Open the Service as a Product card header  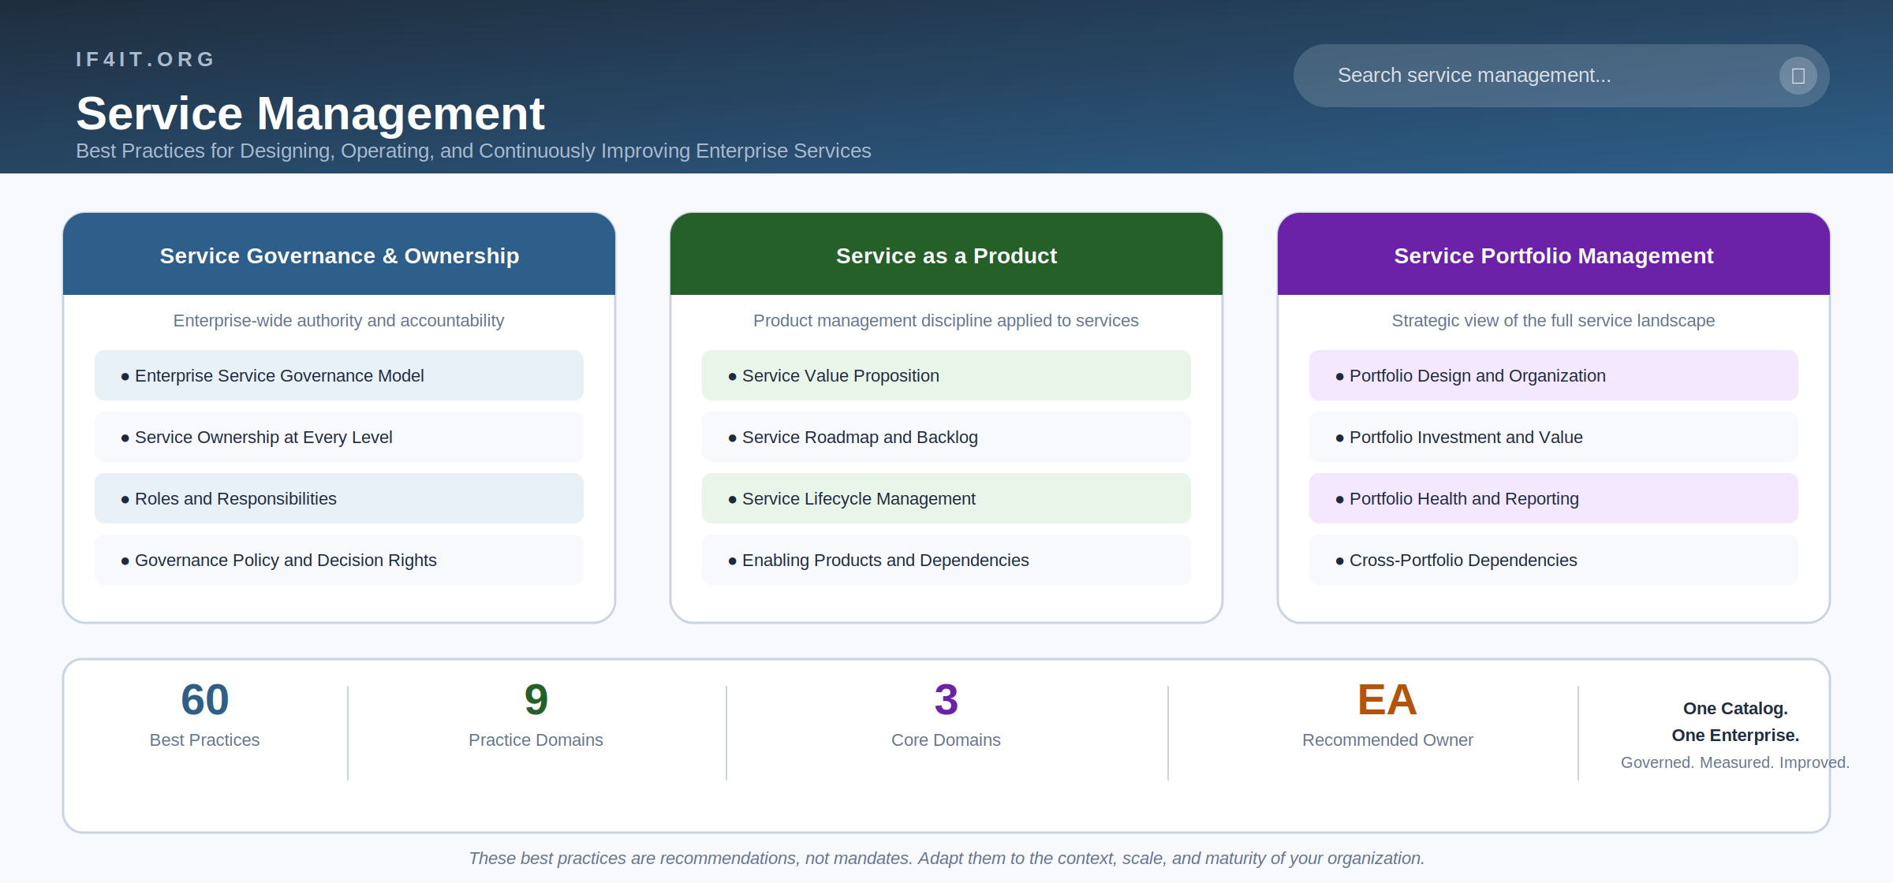point(946,255)
